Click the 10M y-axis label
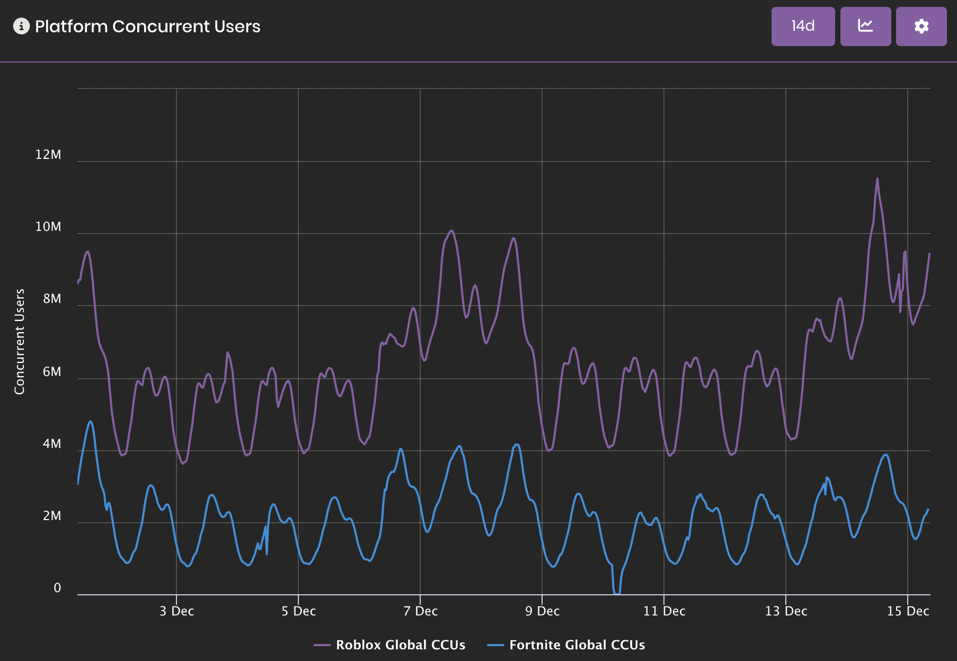The width and height of the screenshot is (957, 661). [48, 227]
